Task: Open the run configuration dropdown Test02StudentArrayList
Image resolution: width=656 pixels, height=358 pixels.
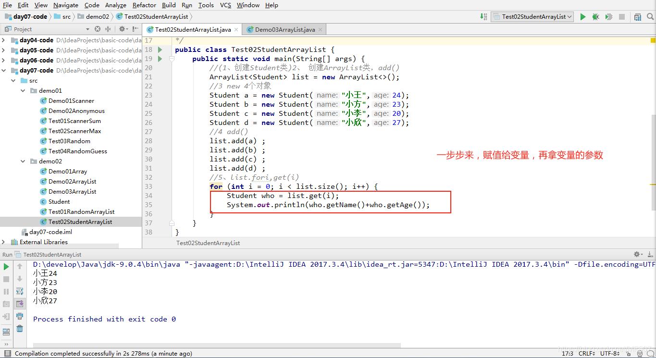Action: [x=532, y=17]
